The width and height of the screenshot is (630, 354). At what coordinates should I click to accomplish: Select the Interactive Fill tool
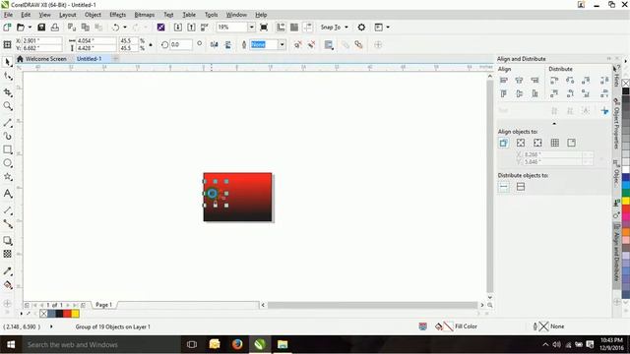(8, 285)
